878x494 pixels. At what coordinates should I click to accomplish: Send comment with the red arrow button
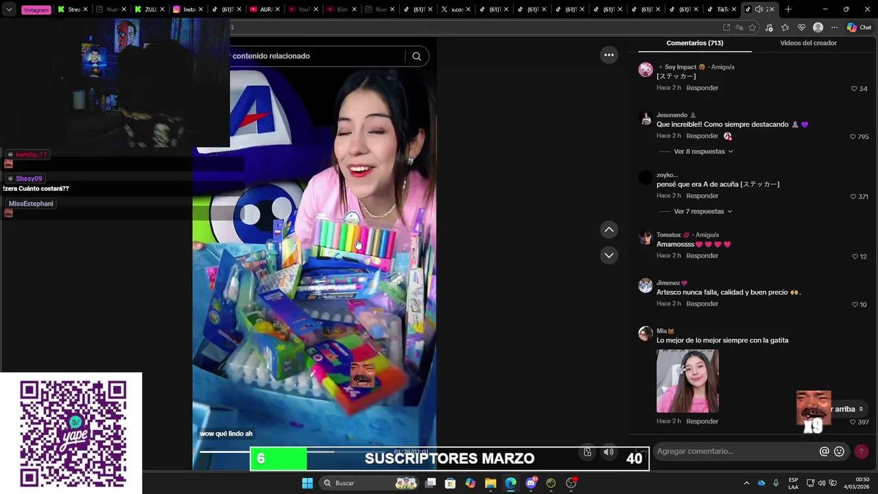tap(861, 451)
